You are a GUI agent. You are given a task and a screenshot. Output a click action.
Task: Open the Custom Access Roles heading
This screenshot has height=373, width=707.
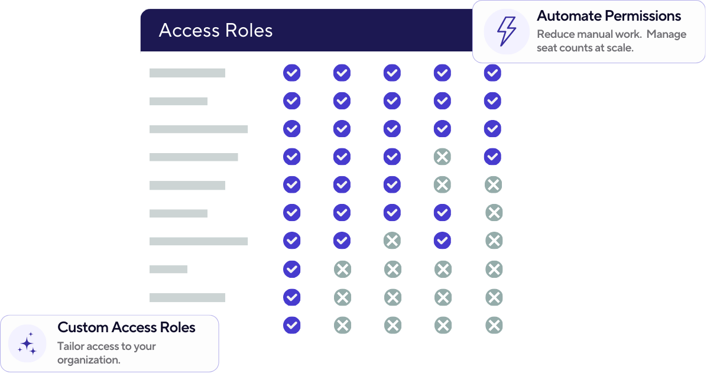tap(127, 327)
